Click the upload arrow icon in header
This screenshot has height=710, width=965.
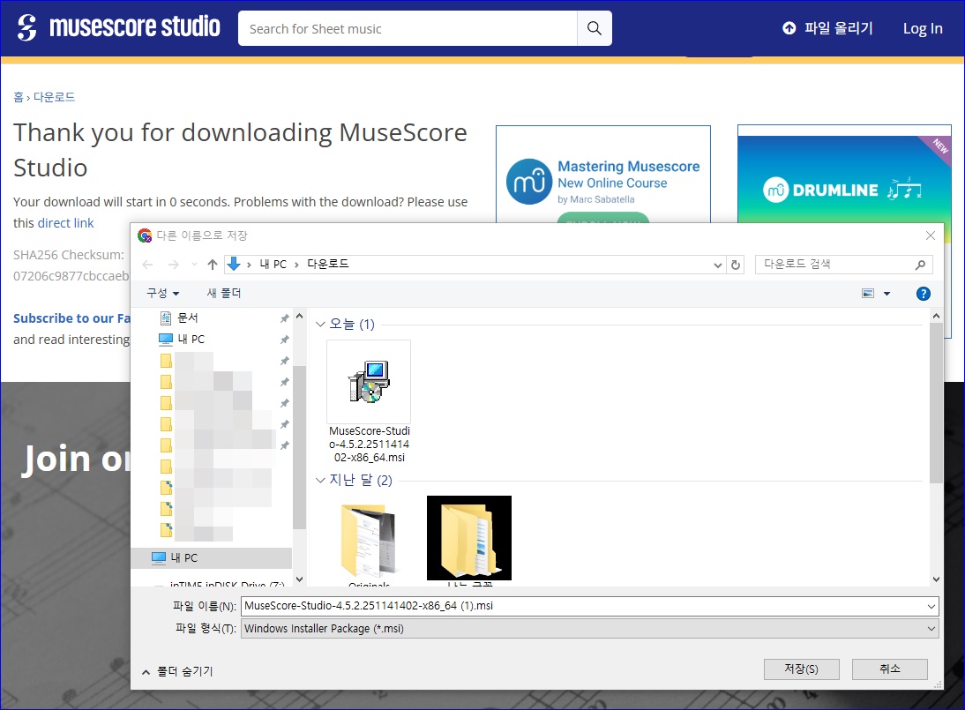[789, 28]
